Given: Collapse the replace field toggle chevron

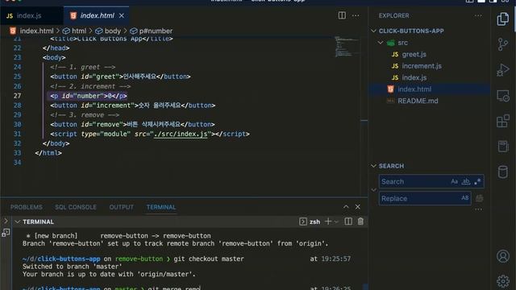Looking at the screenshot, I should 374,190.
